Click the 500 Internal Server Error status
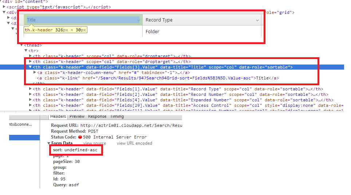This screenshot has width=351, height=195. (115, 137)
